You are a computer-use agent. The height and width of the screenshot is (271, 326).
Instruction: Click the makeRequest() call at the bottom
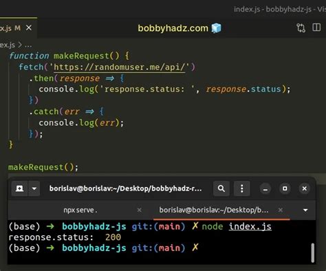[x=43, y=167]
